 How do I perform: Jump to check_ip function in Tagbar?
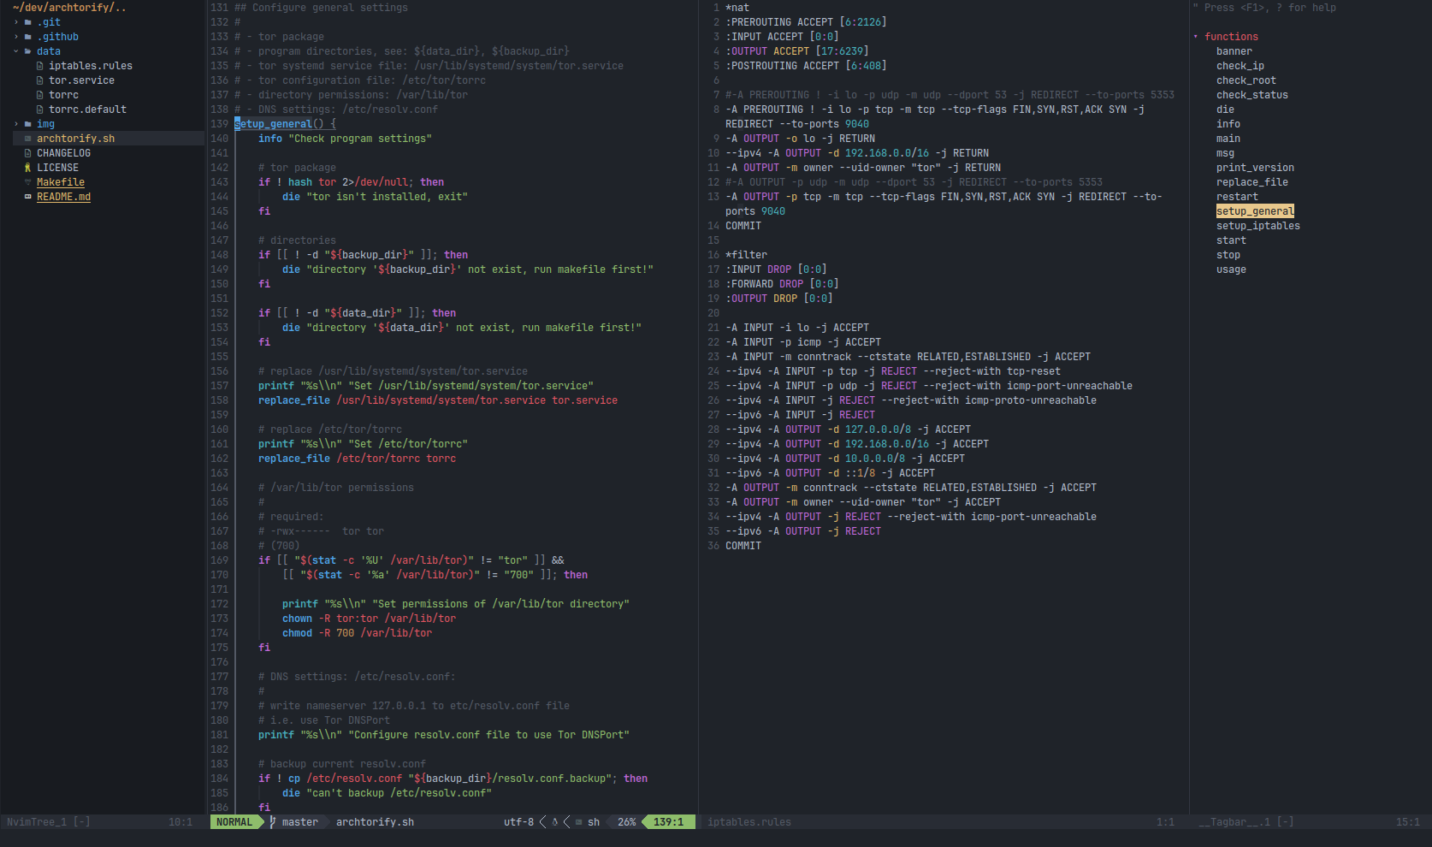tap(1240, 66)
